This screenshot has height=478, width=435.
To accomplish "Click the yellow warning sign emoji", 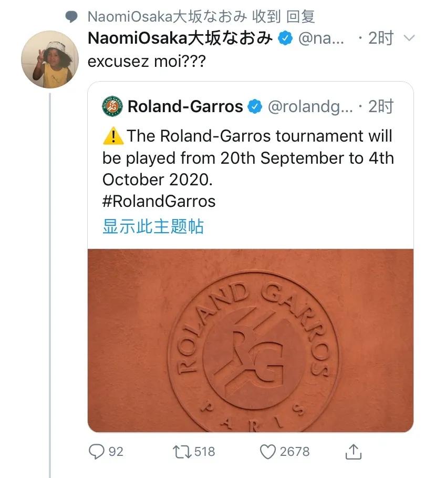I will (113, 136).
